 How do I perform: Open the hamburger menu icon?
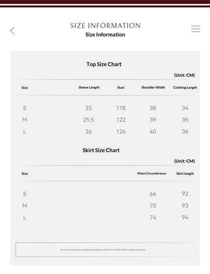tap(195, 29)
